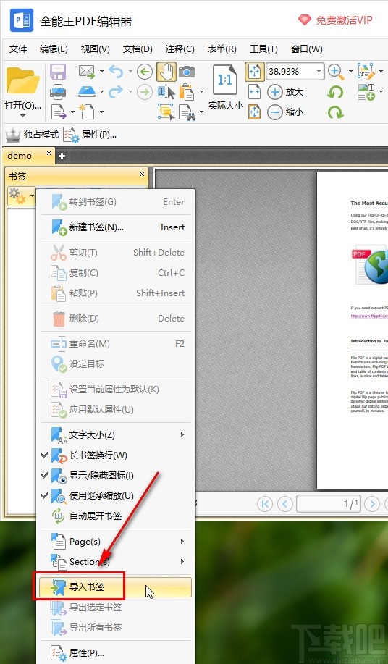
Task: Click 缩小 zoom out button
Action: point(286,112)
